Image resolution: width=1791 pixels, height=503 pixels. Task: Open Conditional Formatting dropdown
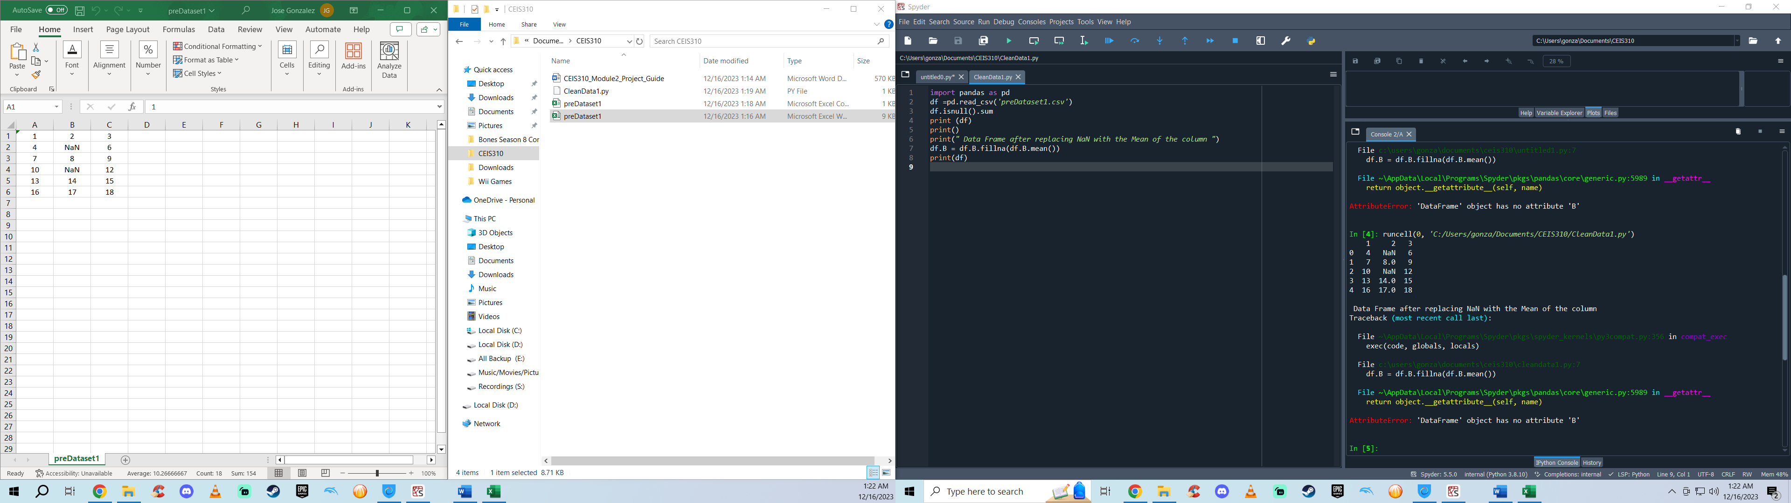(218, 47)
